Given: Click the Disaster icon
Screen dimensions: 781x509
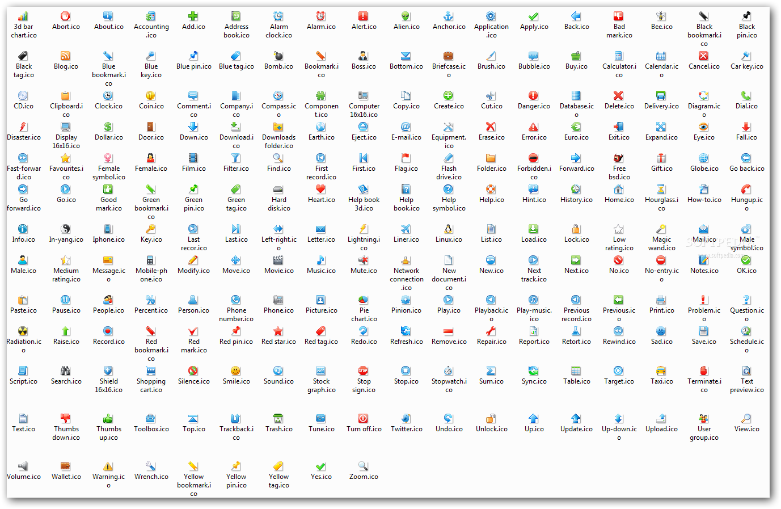Looking at the screenshot, I should coord(23,126).
